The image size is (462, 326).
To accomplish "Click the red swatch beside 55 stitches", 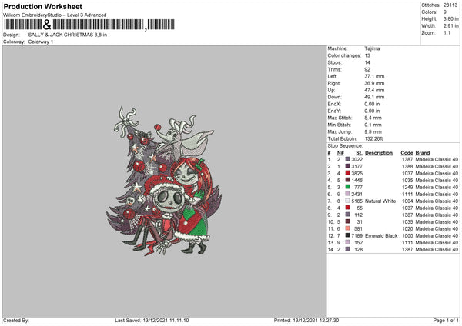I will [347, 208].
